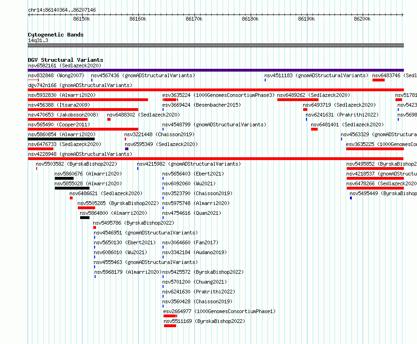
Task: Open nsv832848 (Wong2007) variant
Action: (x=56, y=75)
